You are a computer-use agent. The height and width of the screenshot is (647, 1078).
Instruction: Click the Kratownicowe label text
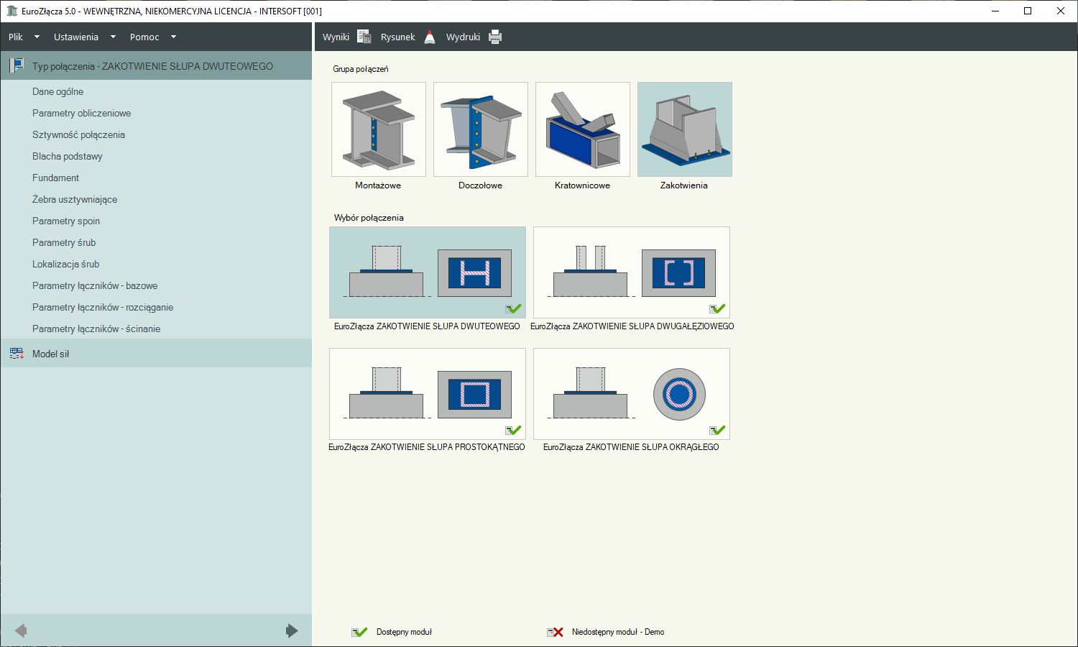click(x=582, y=185)
